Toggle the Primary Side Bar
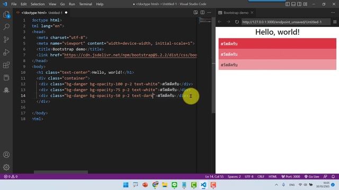339x190 pixels. click(x=287, y=4)
